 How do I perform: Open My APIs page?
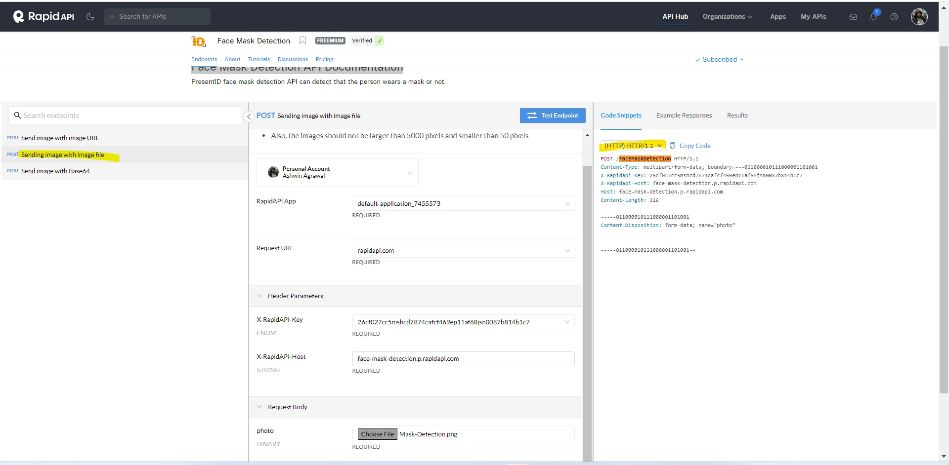pos(814,17)
